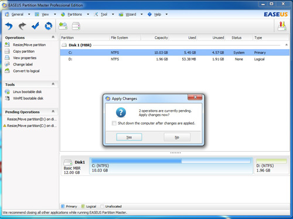Click the Copy partition link

pyautogui.click(x=24, y=52)
